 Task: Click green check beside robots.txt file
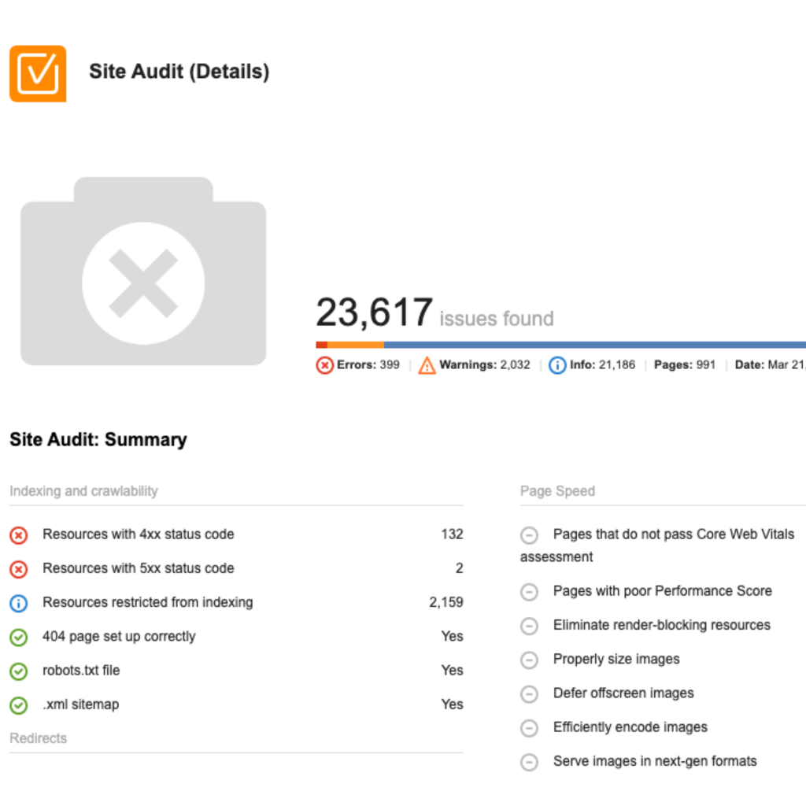(19, 671)
